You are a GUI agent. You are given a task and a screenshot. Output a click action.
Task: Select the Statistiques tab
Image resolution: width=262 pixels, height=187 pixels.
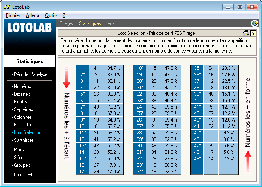(x=90, y=23)
